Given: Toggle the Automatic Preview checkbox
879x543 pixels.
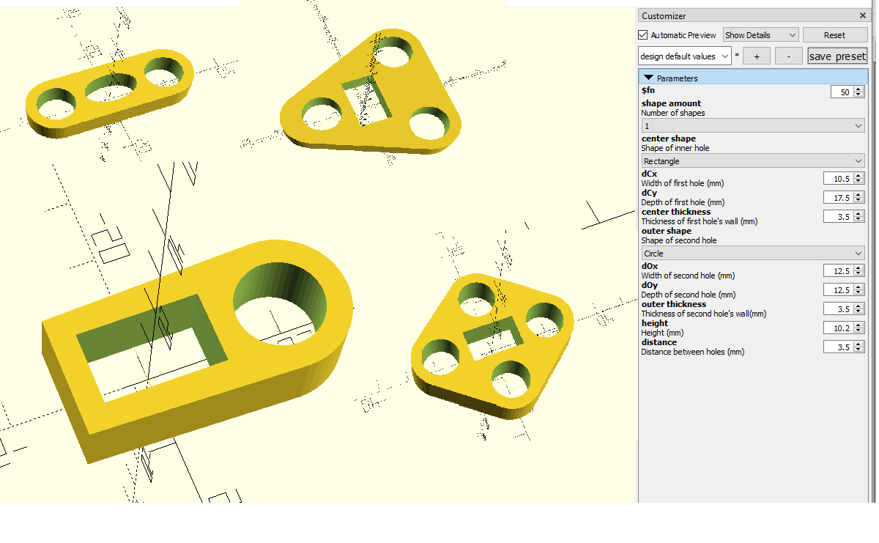Looking at the screenshot, I should click(643, 35).
